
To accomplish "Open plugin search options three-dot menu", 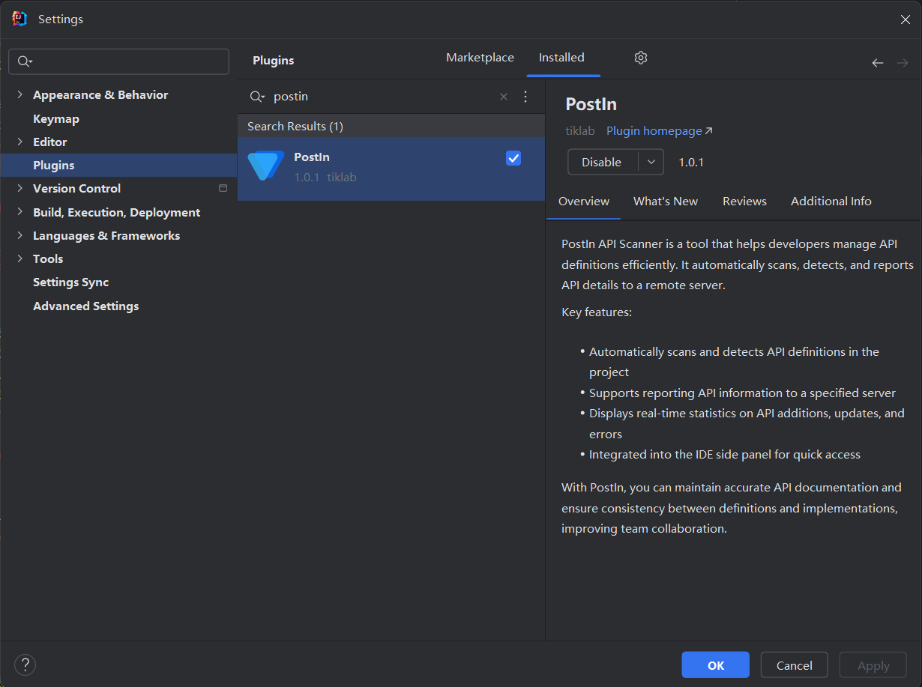I will [525, 97].
